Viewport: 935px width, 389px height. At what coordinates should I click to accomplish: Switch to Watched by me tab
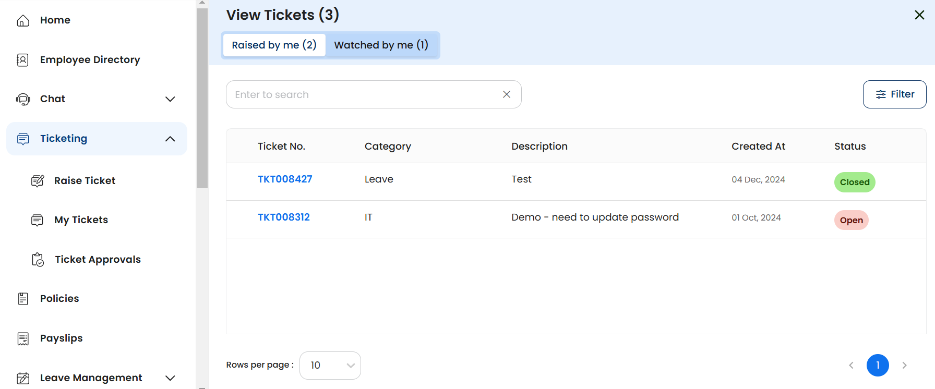point(381,45)
